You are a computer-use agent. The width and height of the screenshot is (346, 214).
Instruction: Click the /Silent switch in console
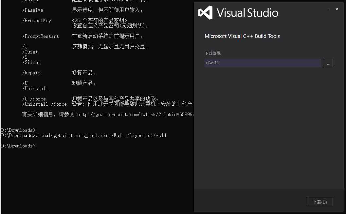pyautogui.click(x=31, y=62)
